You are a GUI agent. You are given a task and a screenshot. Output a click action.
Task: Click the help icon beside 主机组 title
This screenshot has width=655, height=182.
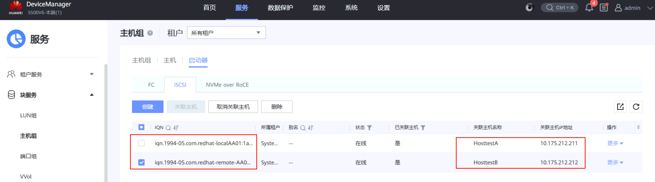pyautogui.click(x=150, y=33)
